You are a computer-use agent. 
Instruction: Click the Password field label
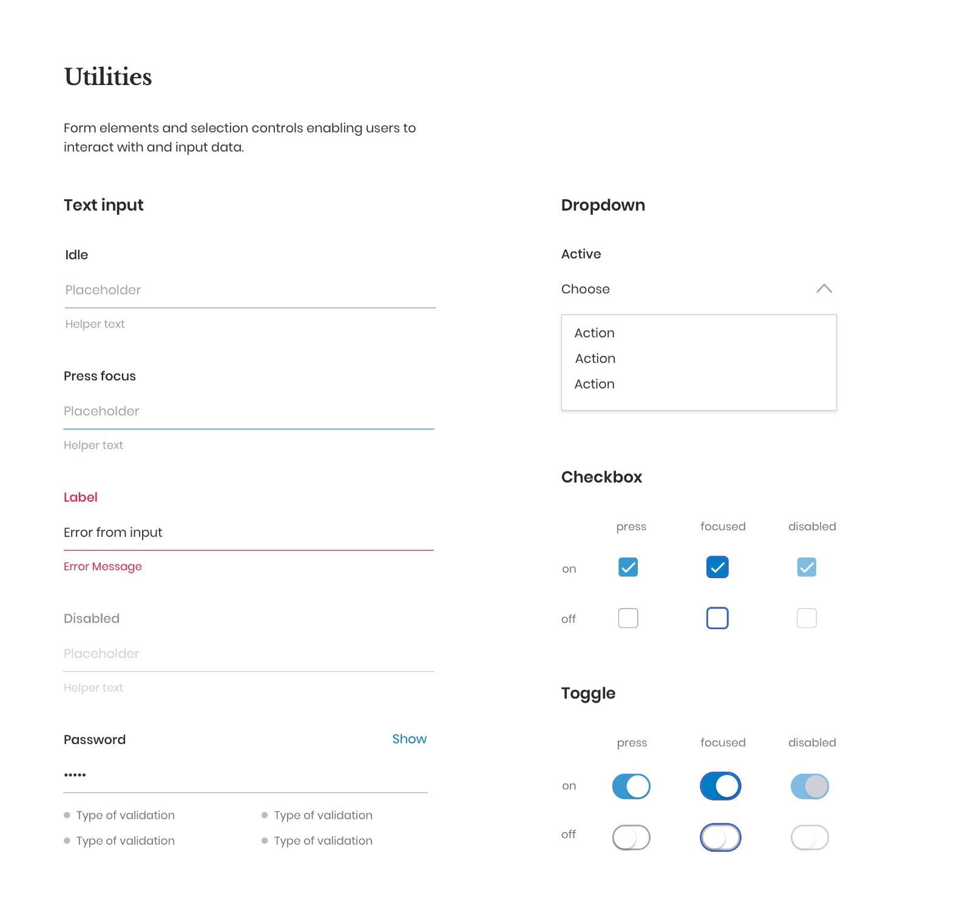point(95,740)
